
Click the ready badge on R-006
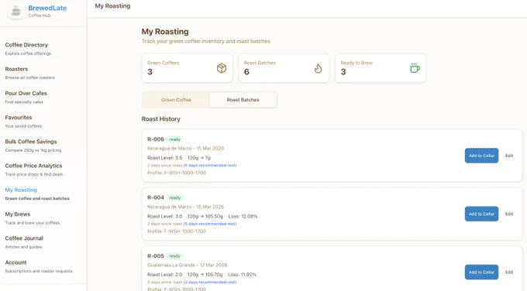coord(175,139)
